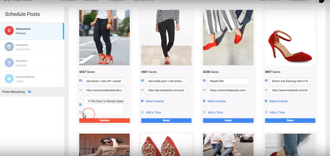The height and width of the screenshot is (156, 330).
Task: Click the boards grid icon in the 4238 Saves card
Action: coord(204,101)
